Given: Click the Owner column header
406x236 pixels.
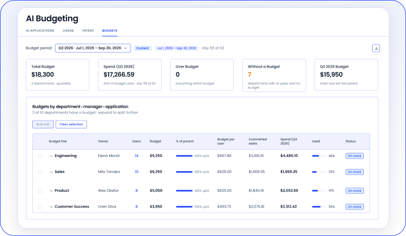Looking at the screenshot, I should [103, 141].
